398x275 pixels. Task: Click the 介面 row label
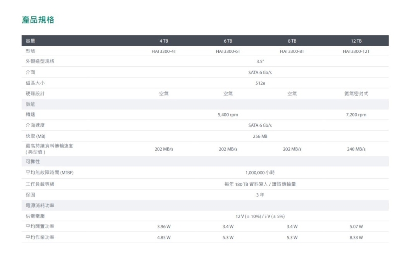30,72
